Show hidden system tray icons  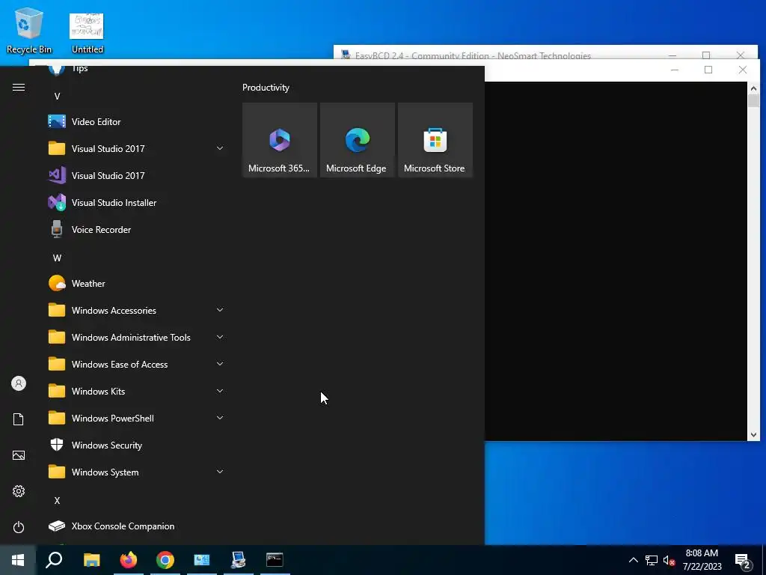coord(633,560)
